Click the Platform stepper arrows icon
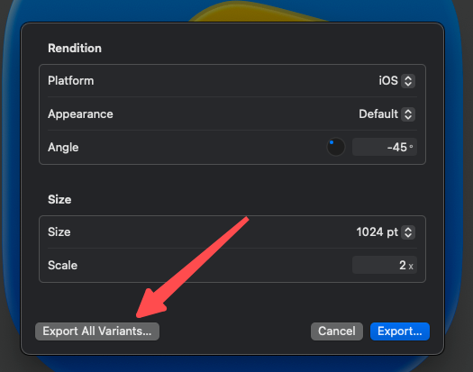Image resolution: width=473 pixels, height=372 pixels. pos(408,81)
